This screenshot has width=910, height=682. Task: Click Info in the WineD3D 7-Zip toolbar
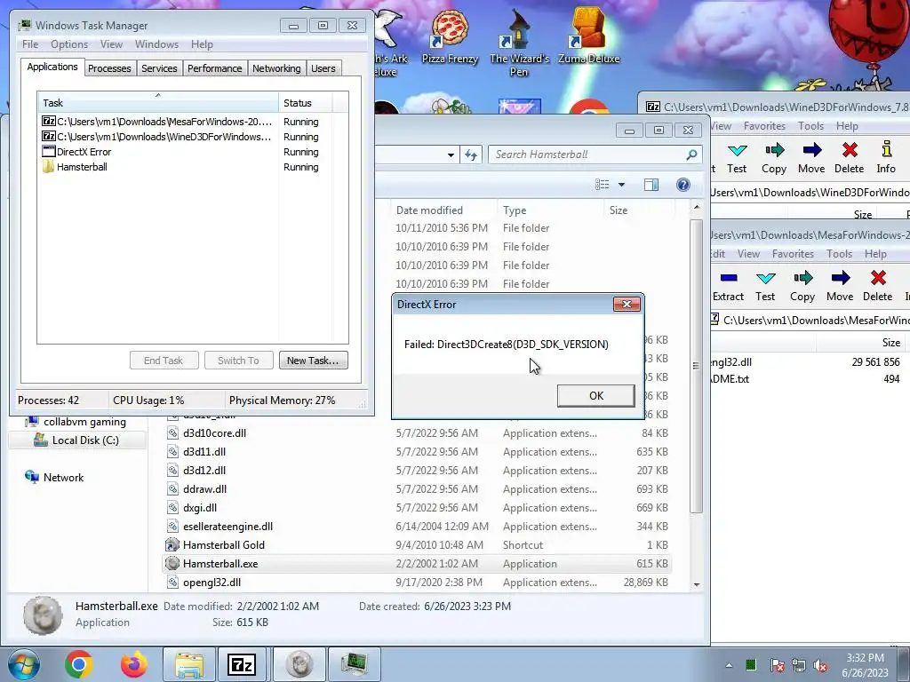886,158
